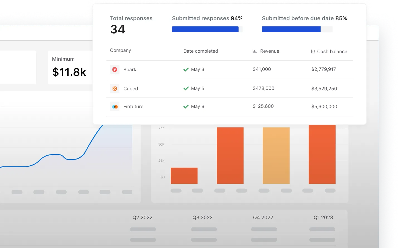
Task: Click the May 5 completion date
Action: pyautogui.click(x=197, y=89)
